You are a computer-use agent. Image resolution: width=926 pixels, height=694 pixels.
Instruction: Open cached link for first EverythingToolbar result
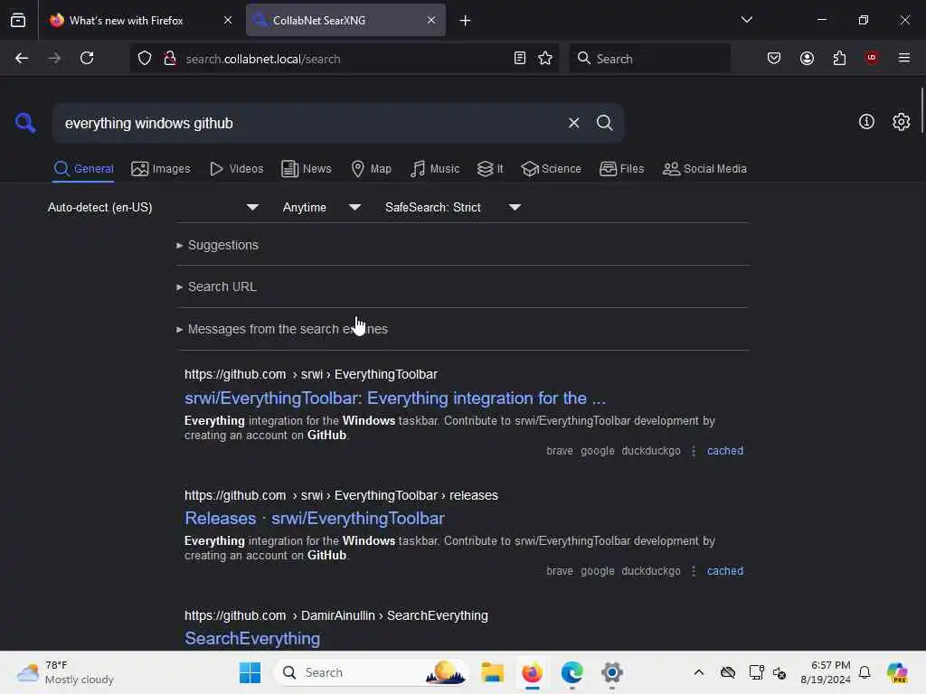pos(724,451)
